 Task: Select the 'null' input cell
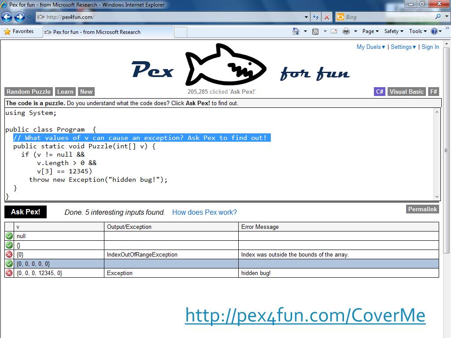click(x=59, y=236)
